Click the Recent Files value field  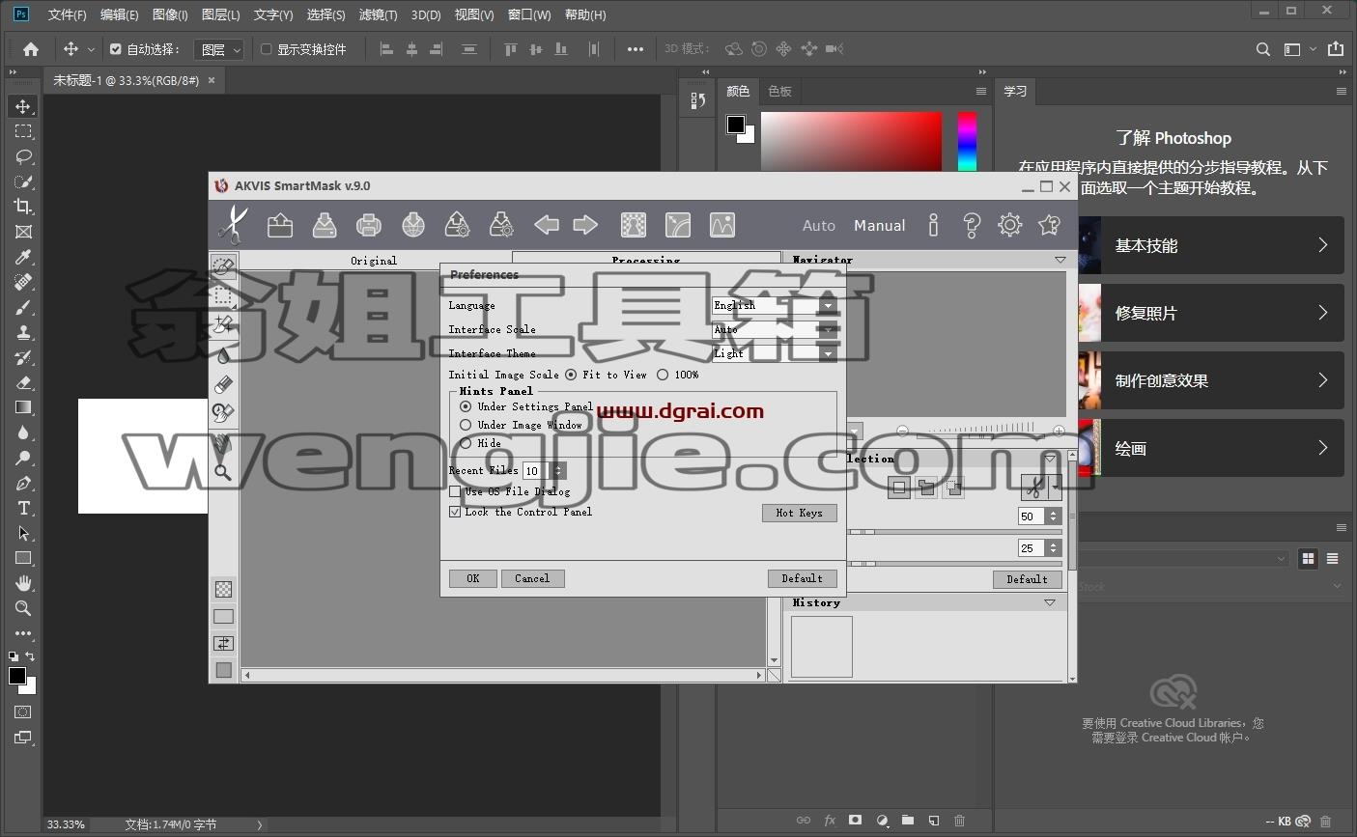tap(536, 470)
